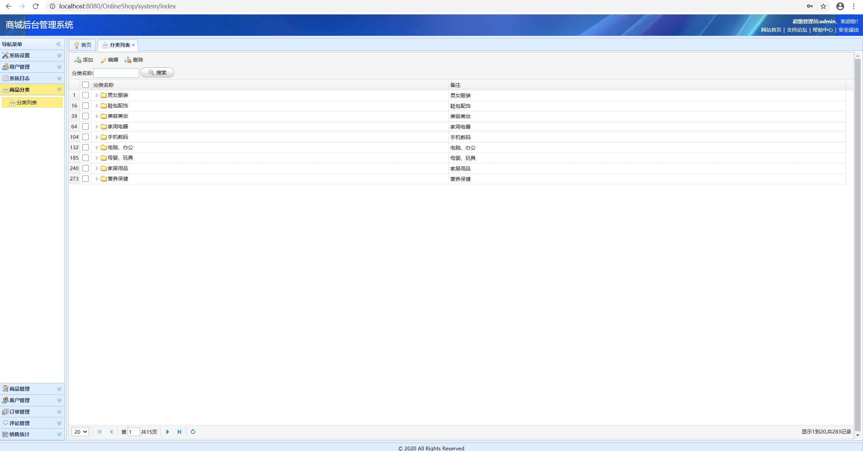Expand the 用户管理 accordion chevron
Screen dimensions: 863x451
click(x=59, y=67)
